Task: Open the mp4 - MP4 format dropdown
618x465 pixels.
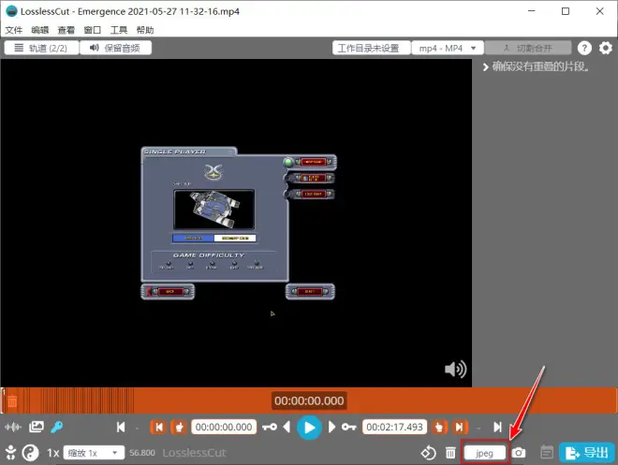Action: click(x=448, y=48)
